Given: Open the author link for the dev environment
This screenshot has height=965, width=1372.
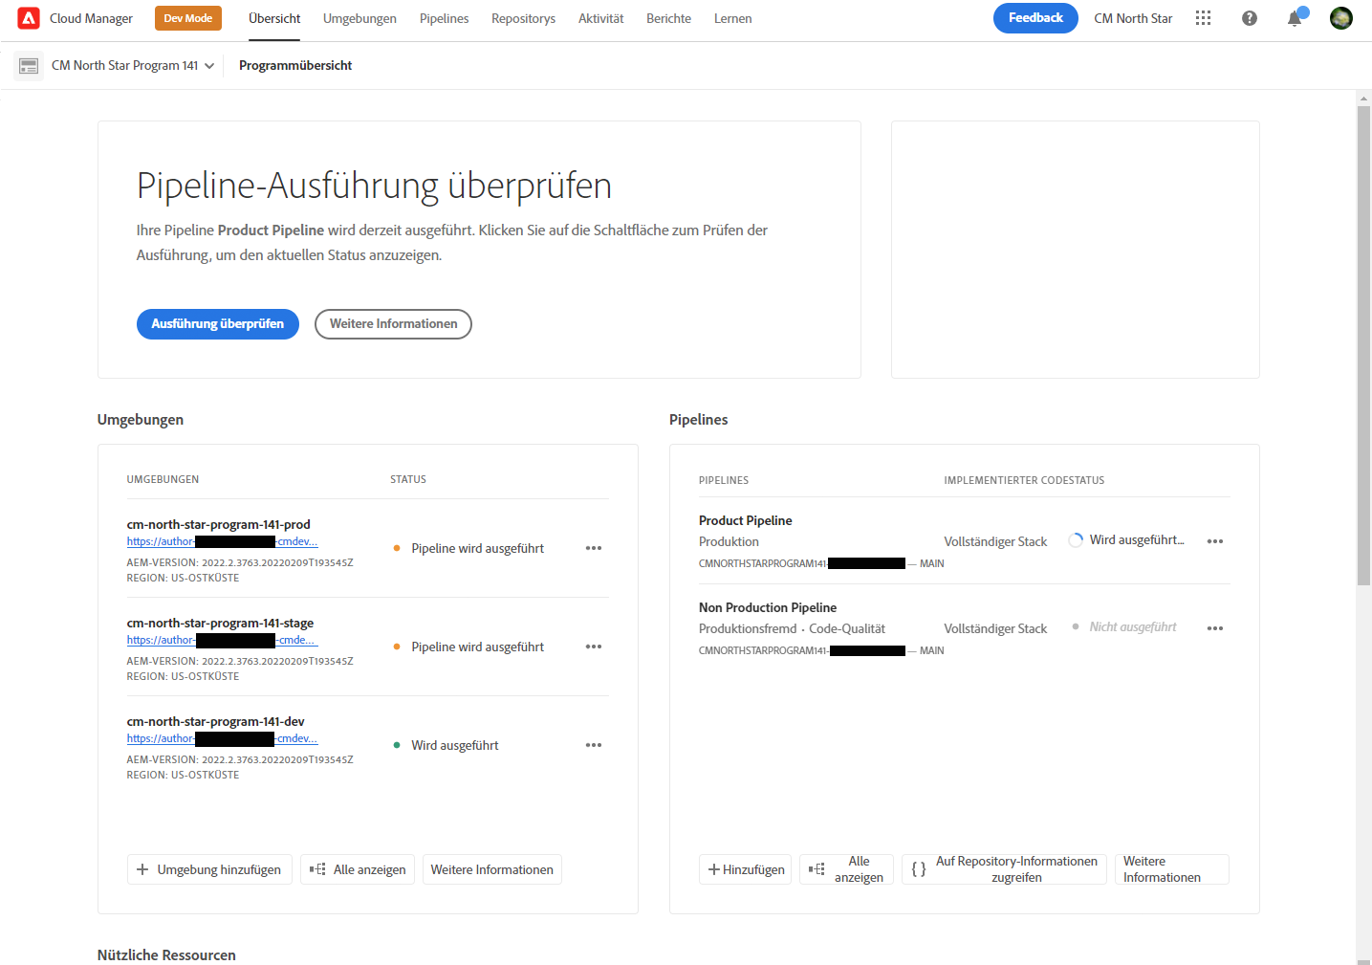Looking at the screenshot, I should coord(222,738).
